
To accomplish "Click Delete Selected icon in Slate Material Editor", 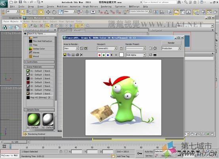I will tap(41, 26).
